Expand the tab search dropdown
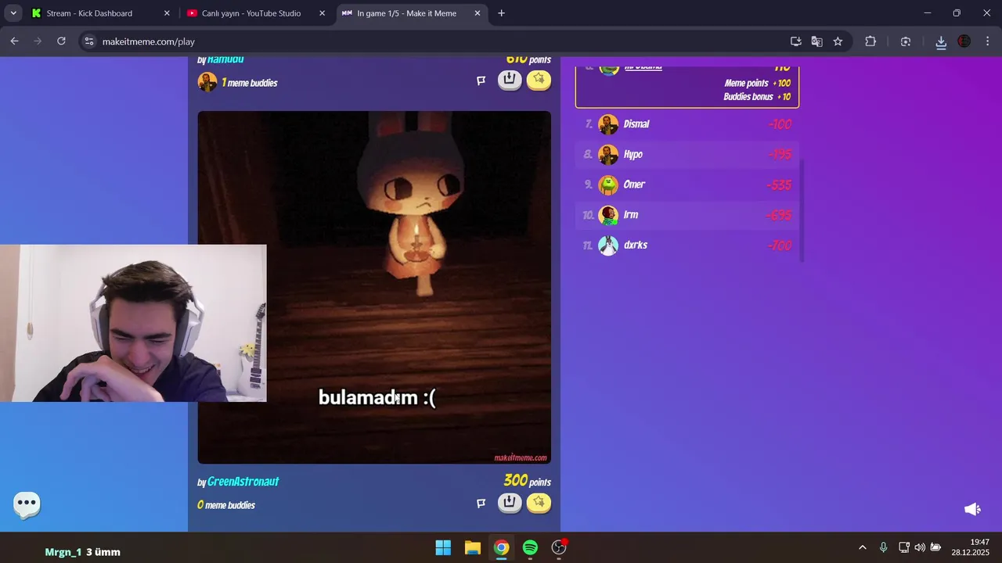The image size is (1002, 563). coord(13,13)
